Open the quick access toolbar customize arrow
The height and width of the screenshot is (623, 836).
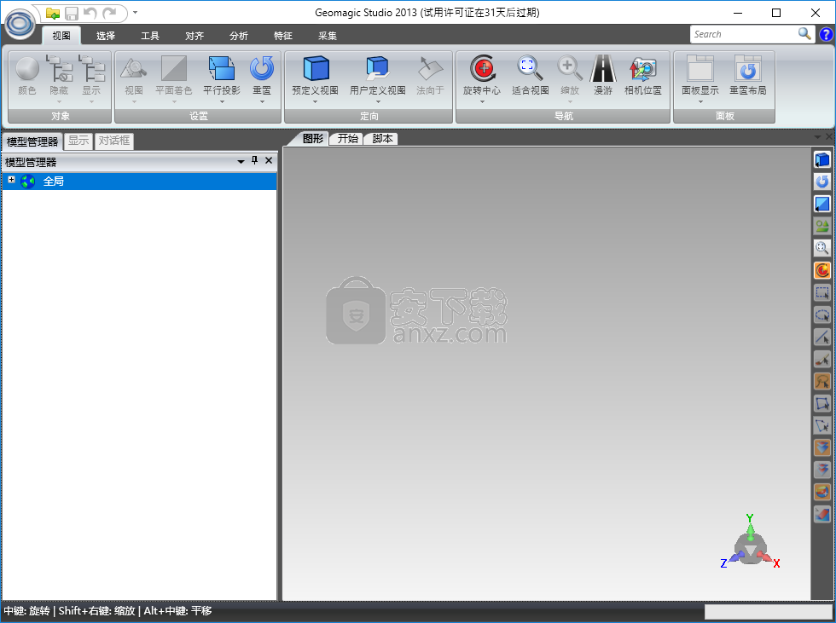(x=135, y=12)
